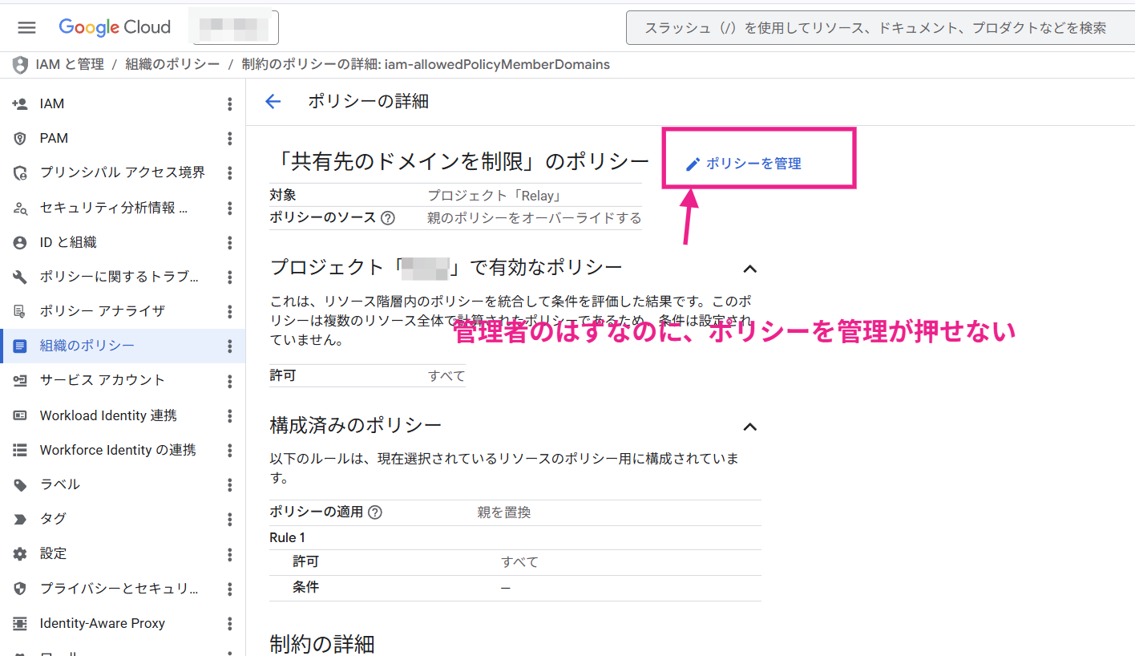Viewport: 1135px width, 656px height.
Task: Open 'ラベル' sidebar item
Action: 123,484
